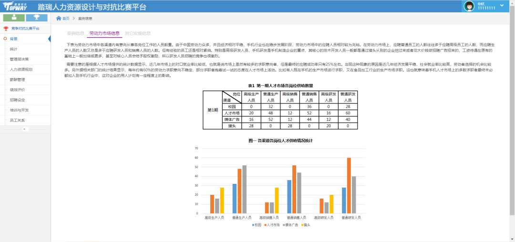Switch to the 案例信息 tab
This screenshot has width=515, height=242.
75,33
